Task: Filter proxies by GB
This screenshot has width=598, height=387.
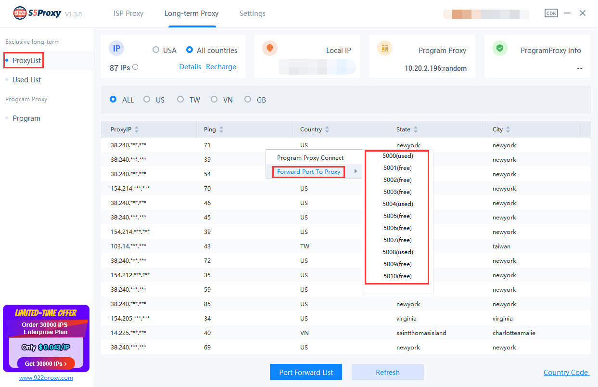Action: pos(248,99)
